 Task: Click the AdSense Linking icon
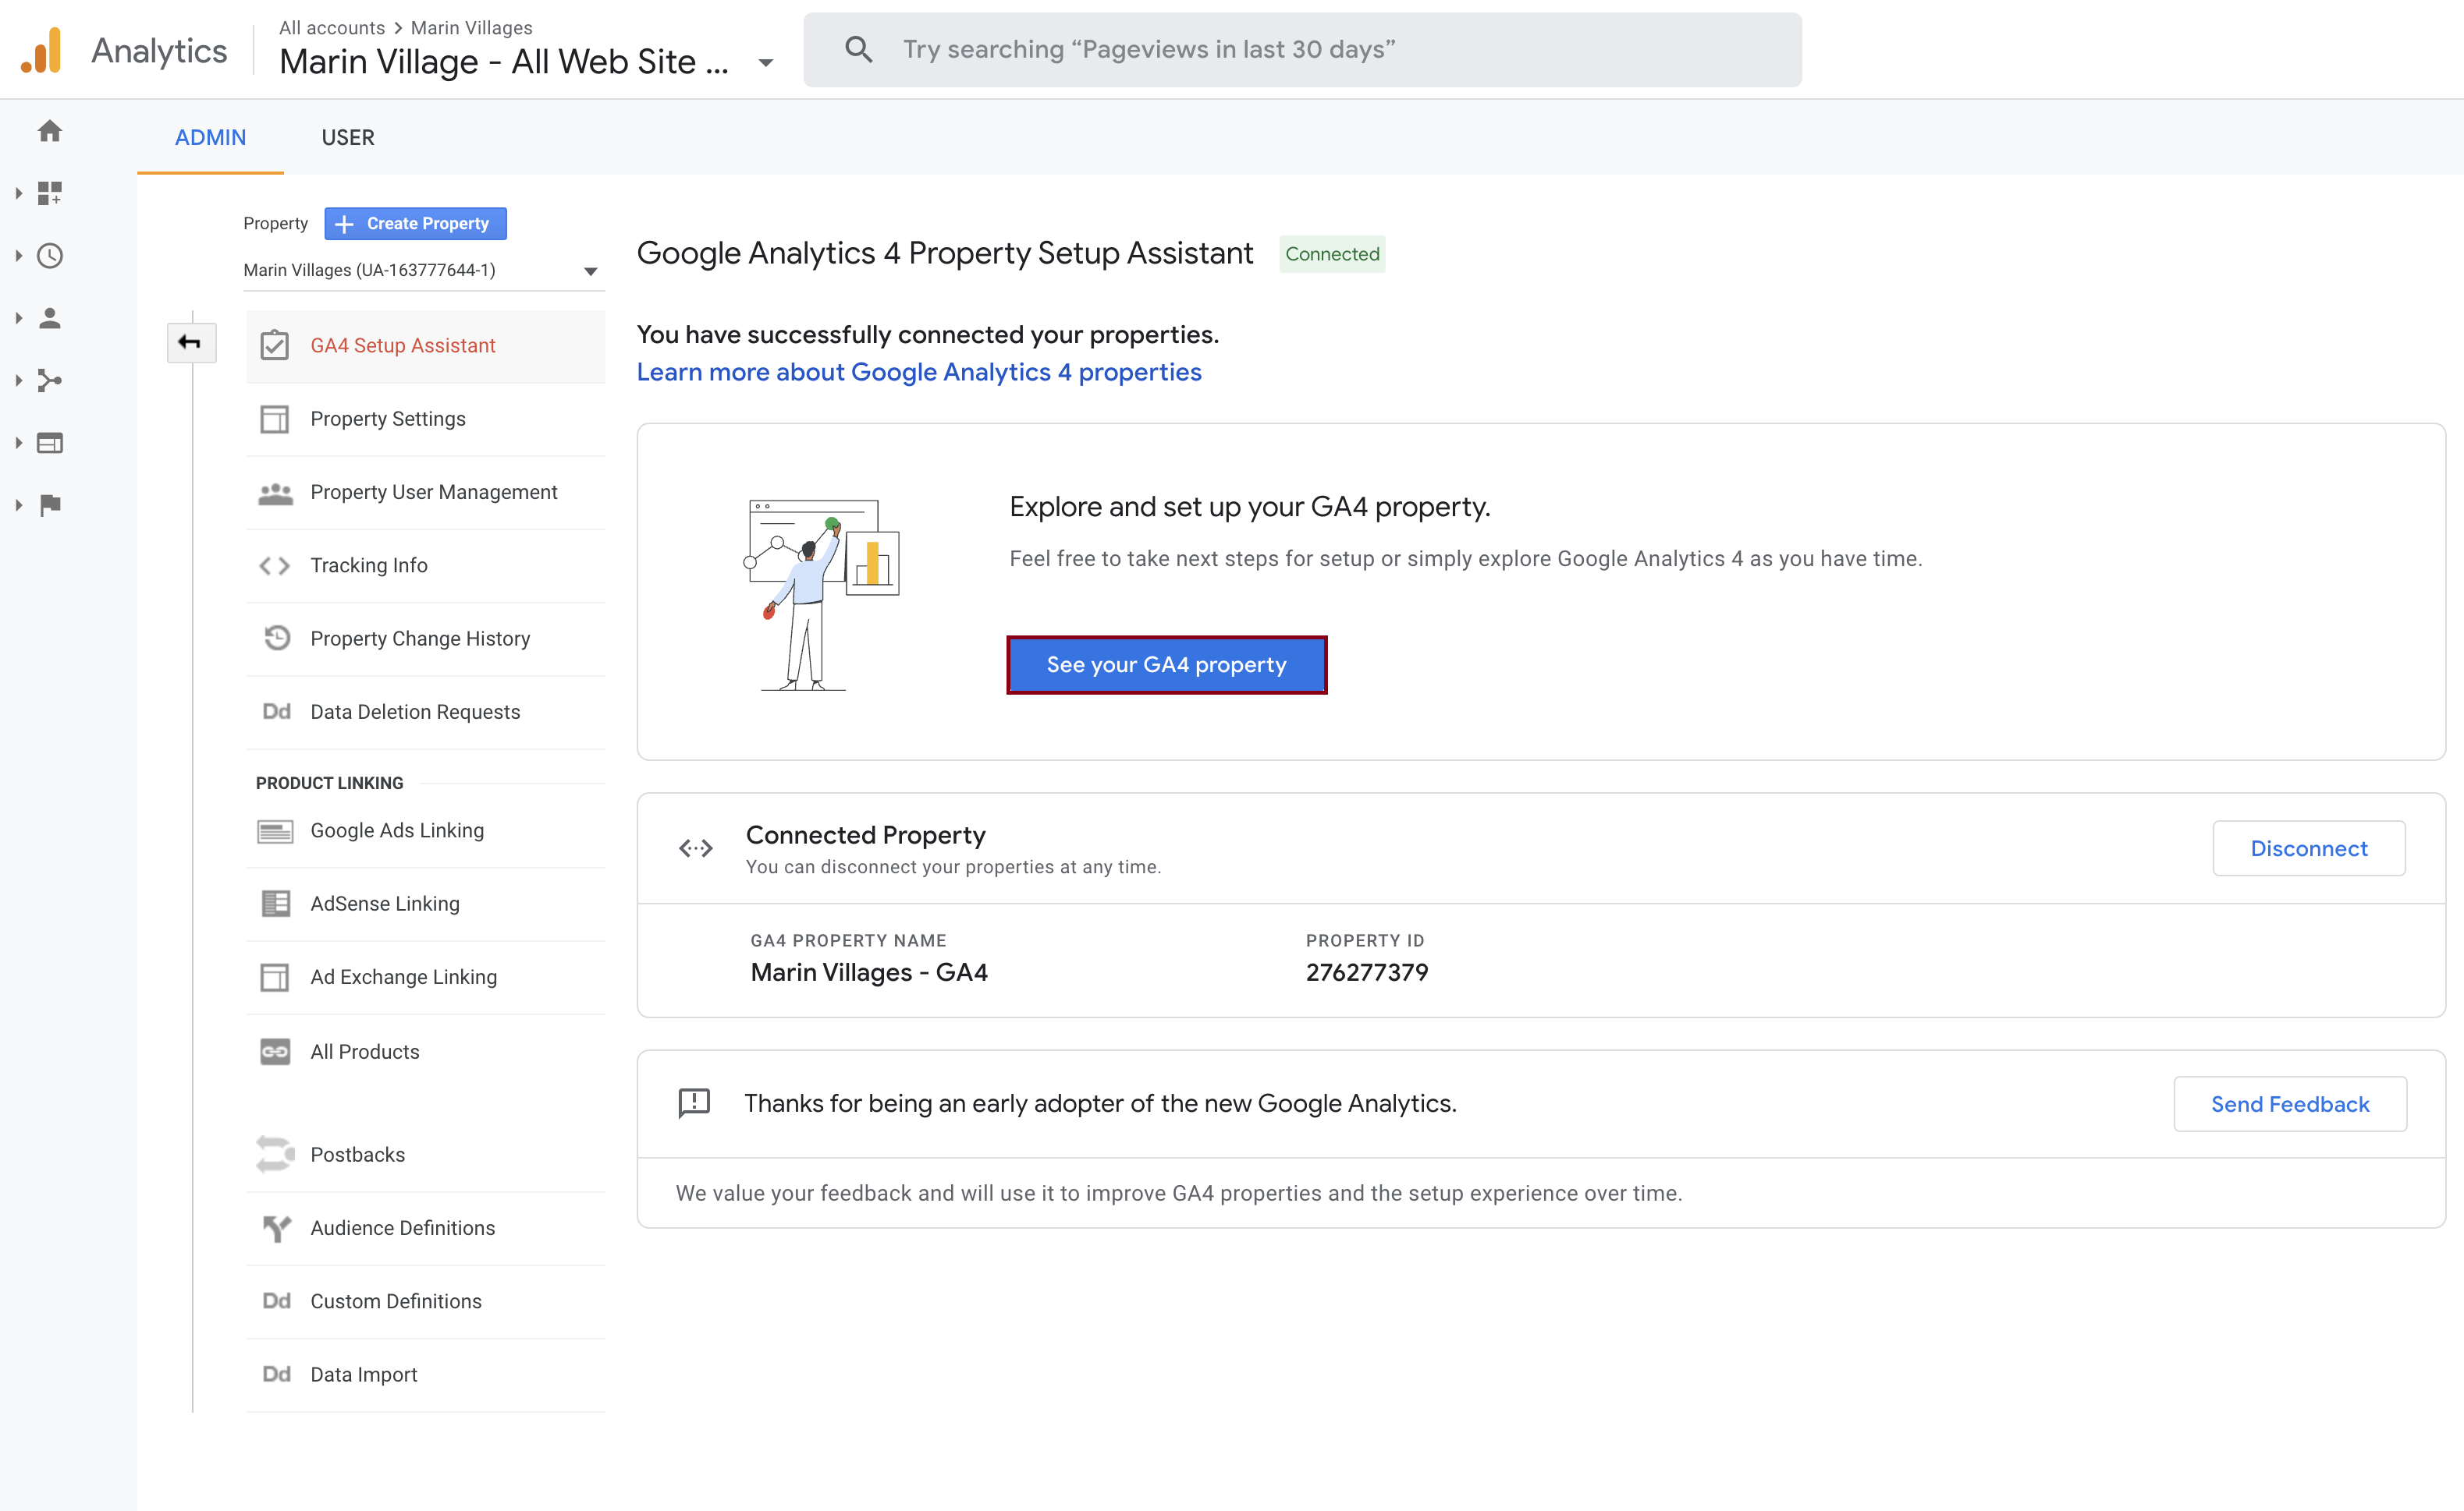coord(275,904)
